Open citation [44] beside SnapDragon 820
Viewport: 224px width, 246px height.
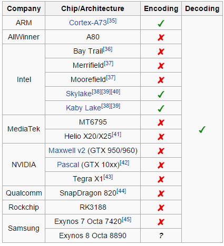click(x=121, y=191)
